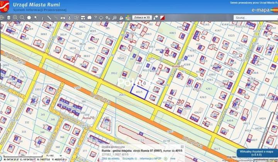The image size is (278, 162).
Task: Click parcel label 369/2
Action: (44, 34)
